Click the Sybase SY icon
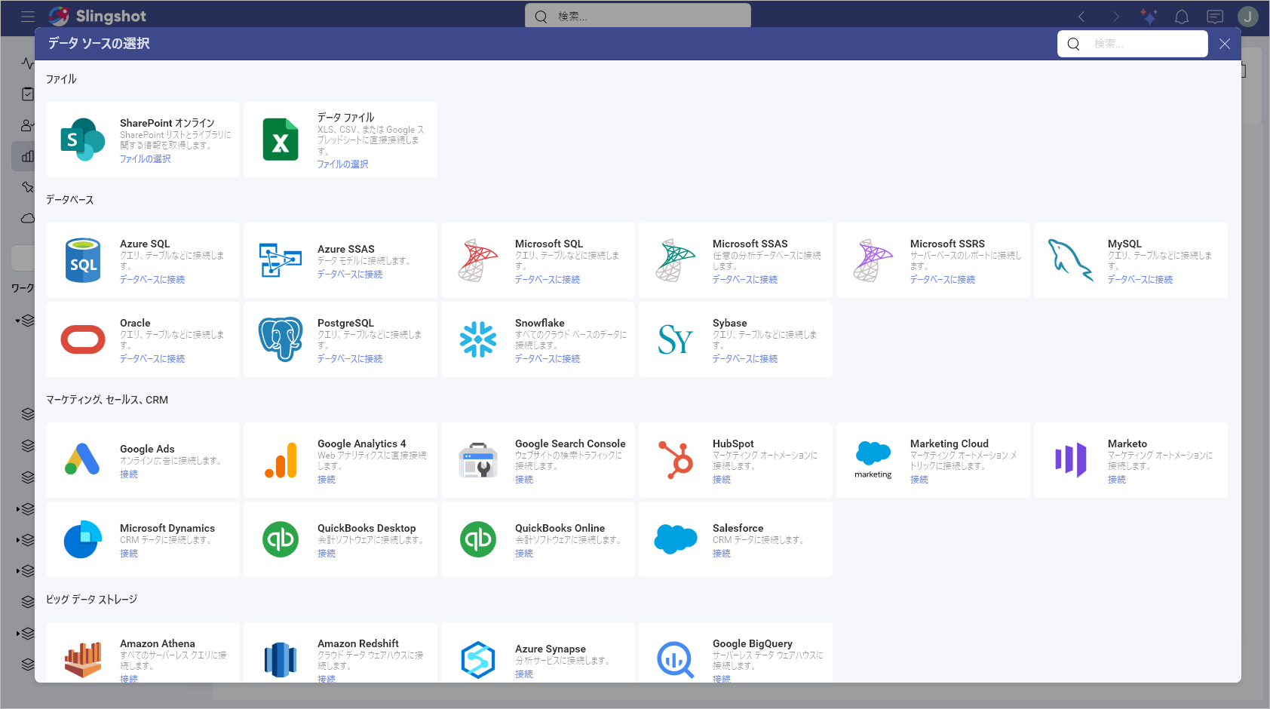Viewport: 1270px width, 709px height. pos(675,339)
